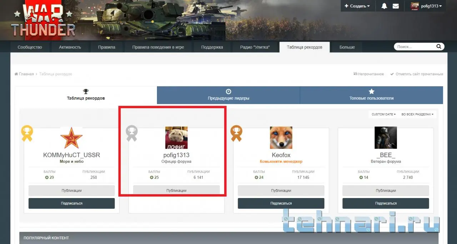Image resolution: width=457 pixels, height=244 pixels.
Task: Click the green plus points icon for KOMMyHuCT_USSR
Action: click(47, 177)
